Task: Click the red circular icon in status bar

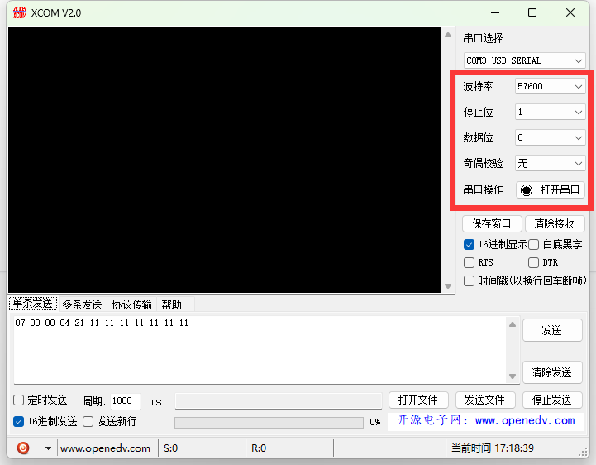Action: (x=23, y=448)
